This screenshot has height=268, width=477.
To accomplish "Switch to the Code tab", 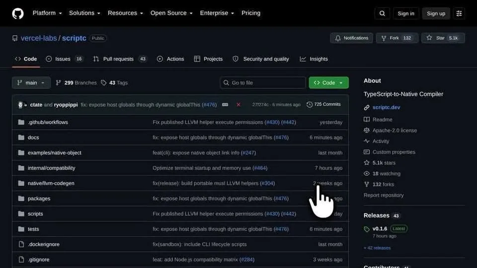I will click(26, 59).
